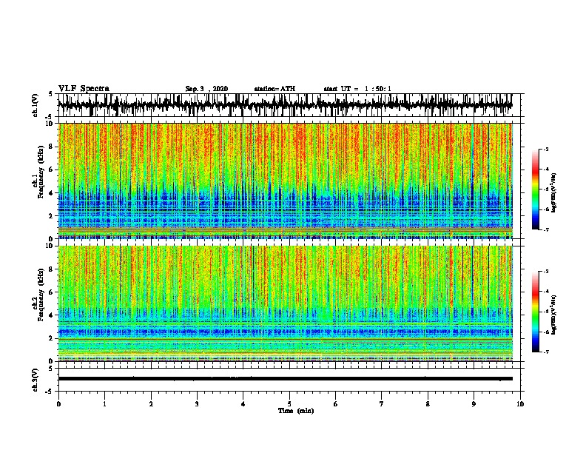This screenshot has width=586, height=453.
Task: Click the ch.1 colorbar log(PSD) unit label
Action: (554, 192)
